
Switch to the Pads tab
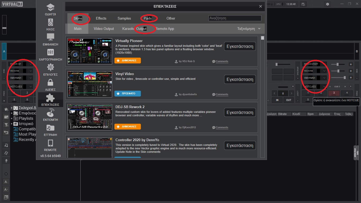coord(148,18)
